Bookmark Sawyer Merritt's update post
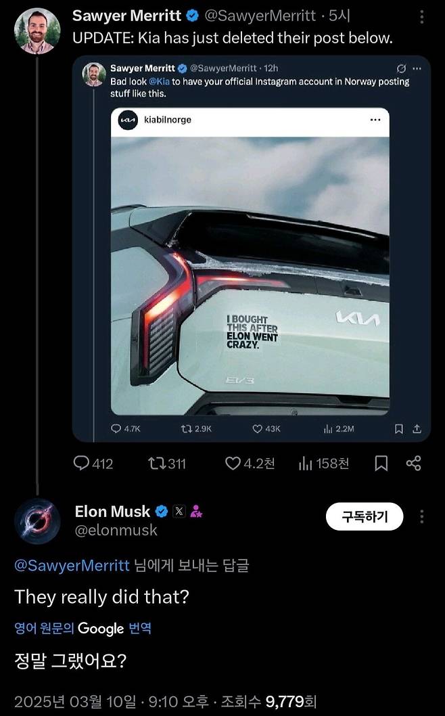The image size is (445, 716). (380, 463)
